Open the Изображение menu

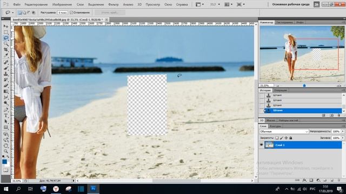(x=62, y=4)
